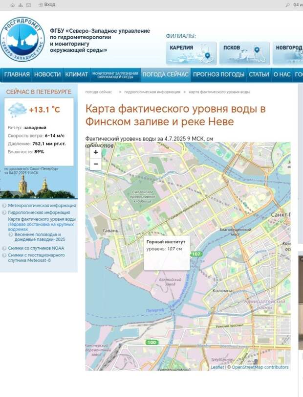The height and width of the screenshot is (397, 303).
Task: Open Весеннее половодье и дождевые паводки-2025
Action: click(x=40, y=237)
